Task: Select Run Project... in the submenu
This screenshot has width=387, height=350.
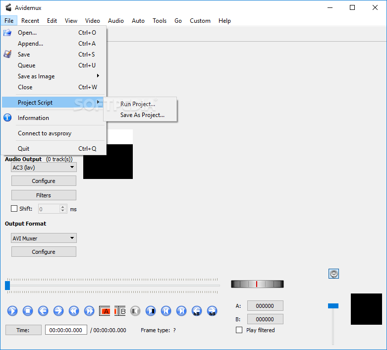Action: (140, 104)
